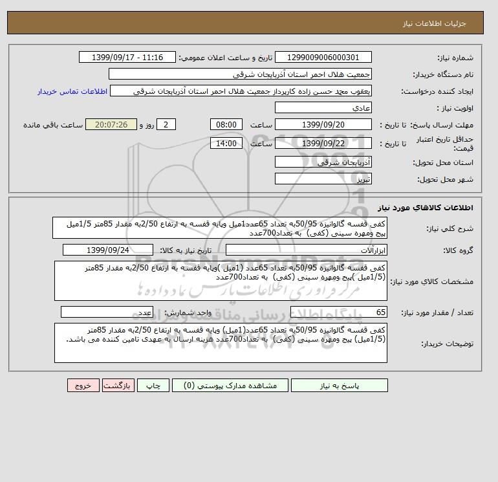The image size is (498, 482).
Task: Click the واحد شمارش label
Action: coord(188,312)
